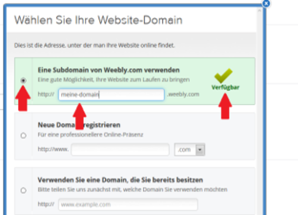Click the Verfügbar availability label
The image size is (298, 215).
click(226, 87)
